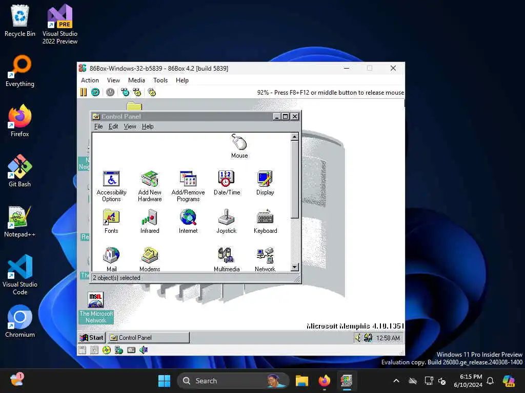Open File Explorer from the taskbar
Image resolution: width=525 pixels, height=393 pixels.
point(301,381)
